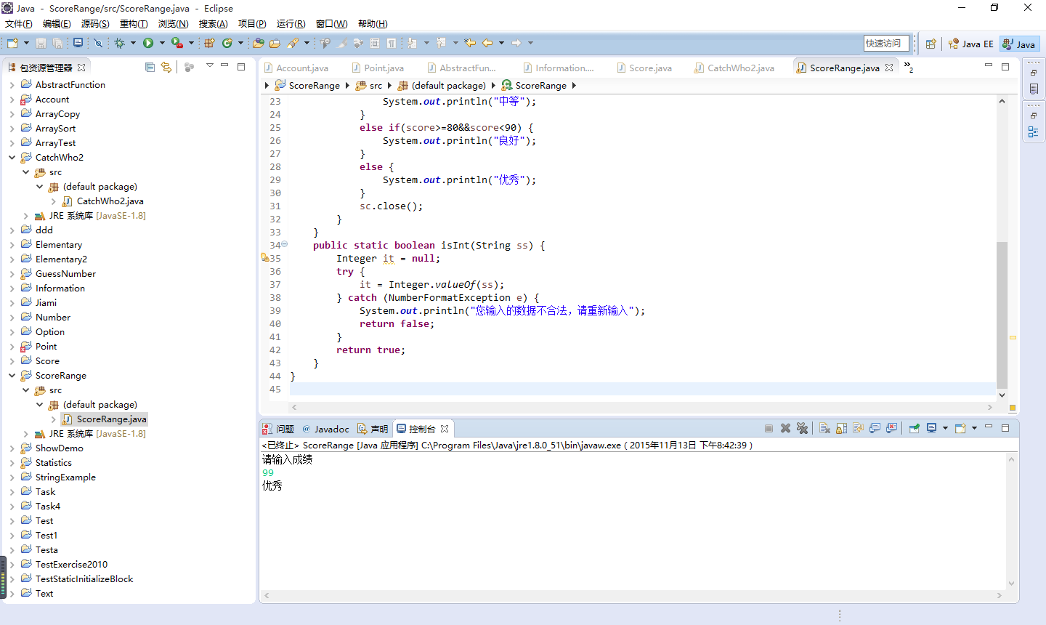Click the Run with external tools icon
The height and width of the screenshot is (625, 1046).
pos(177,43)
